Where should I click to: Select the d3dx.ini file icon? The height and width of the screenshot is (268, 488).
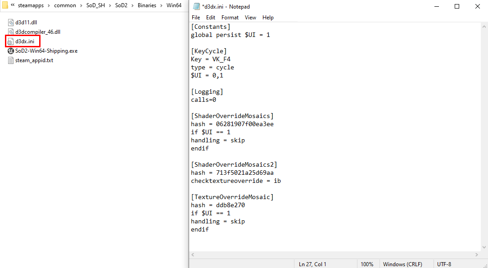tap(11, 41)
